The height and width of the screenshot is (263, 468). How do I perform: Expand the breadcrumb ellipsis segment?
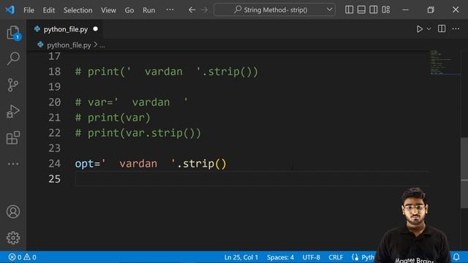coord(102,45)
